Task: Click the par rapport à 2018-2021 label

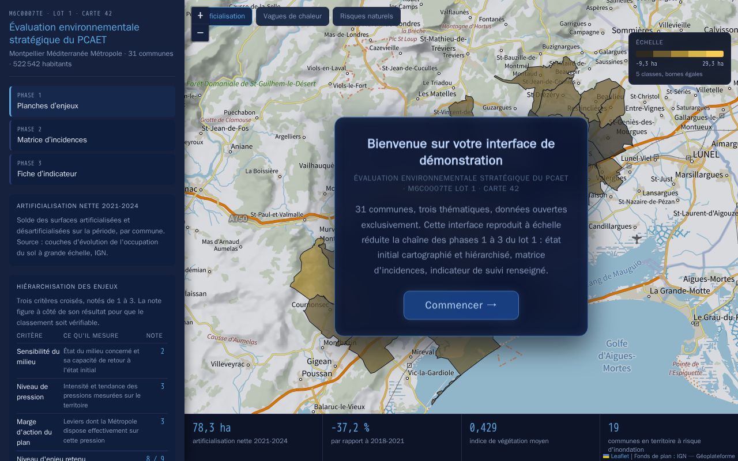Action: point(367,441)
